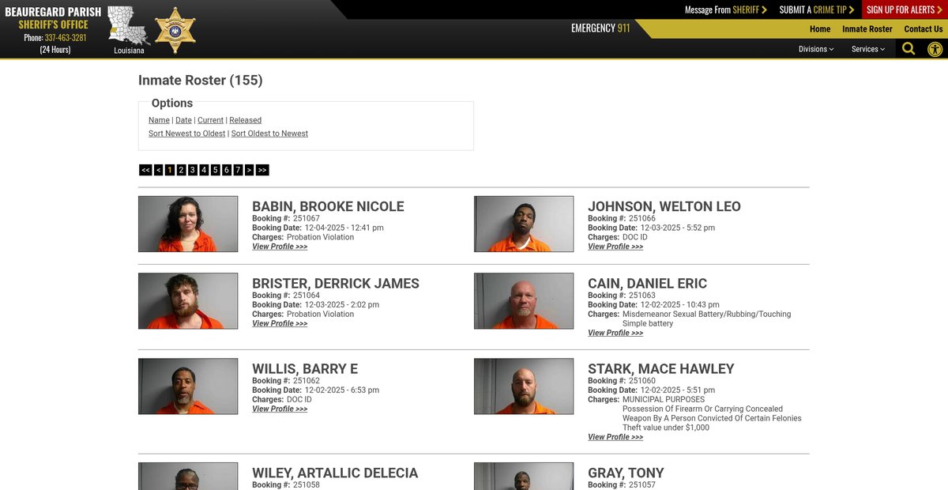Select pagination page 4

tap(204, 170)
